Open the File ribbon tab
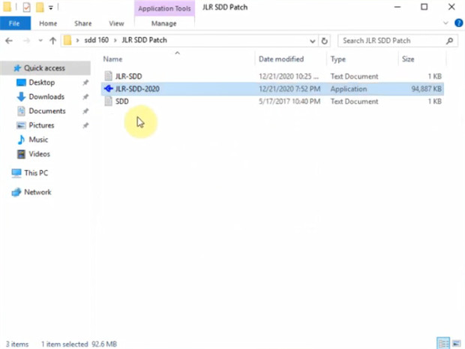465x349 pixels. point(15,23)
